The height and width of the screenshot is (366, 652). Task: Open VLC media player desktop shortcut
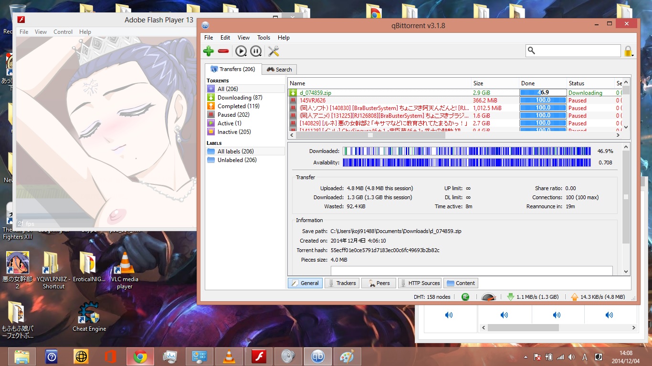coord(125,271)
